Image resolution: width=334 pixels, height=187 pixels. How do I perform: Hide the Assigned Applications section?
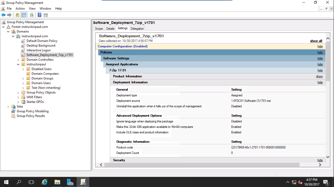[320, 64]
